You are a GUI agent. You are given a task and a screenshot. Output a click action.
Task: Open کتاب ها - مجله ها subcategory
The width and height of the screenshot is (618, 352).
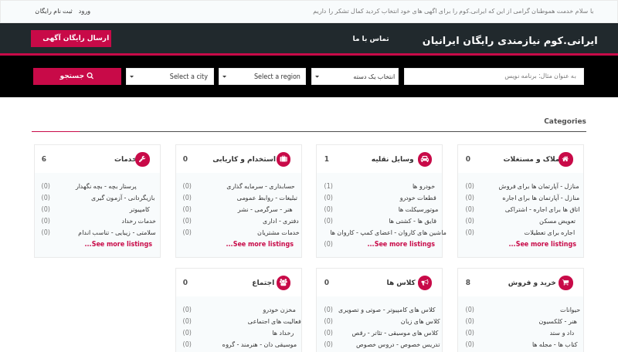(x=555, y=345)
